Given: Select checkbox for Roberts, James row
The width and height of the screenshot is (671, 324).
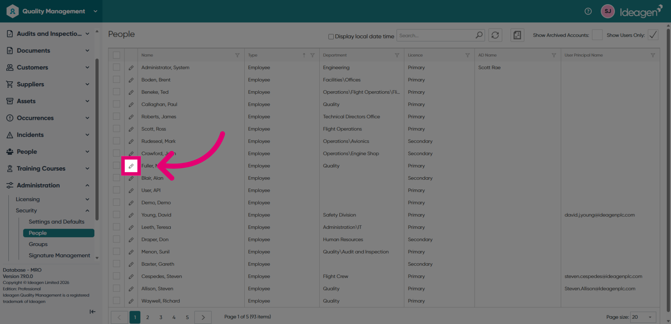Looking at the screenshot, I should (x=116, y=116).
